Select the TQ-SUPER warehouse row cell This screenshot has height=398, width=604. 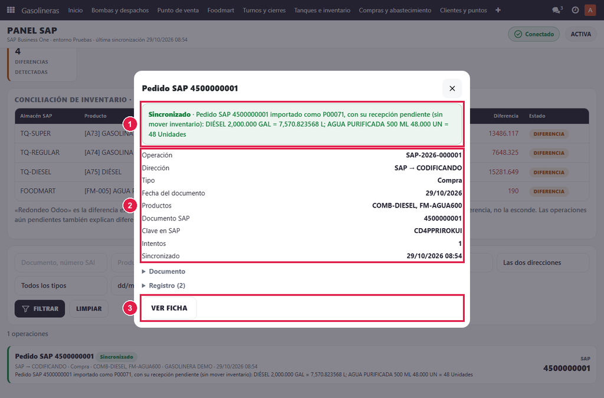[35, 134]
